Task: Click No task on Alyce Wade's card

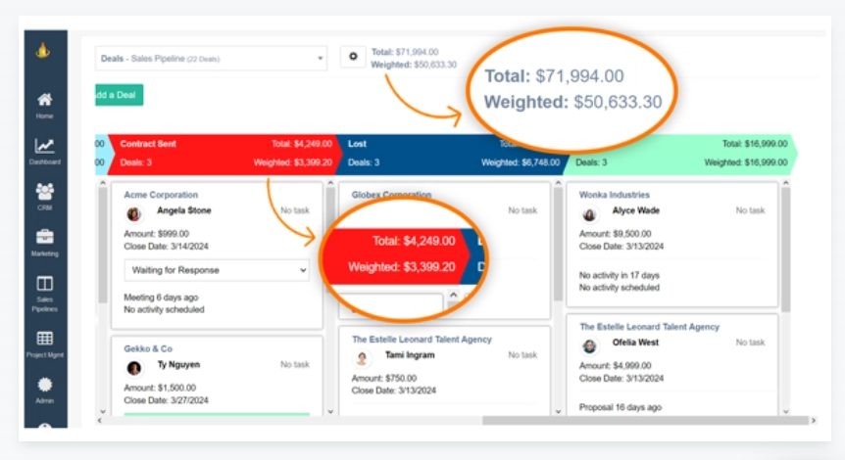Action: 750,210
